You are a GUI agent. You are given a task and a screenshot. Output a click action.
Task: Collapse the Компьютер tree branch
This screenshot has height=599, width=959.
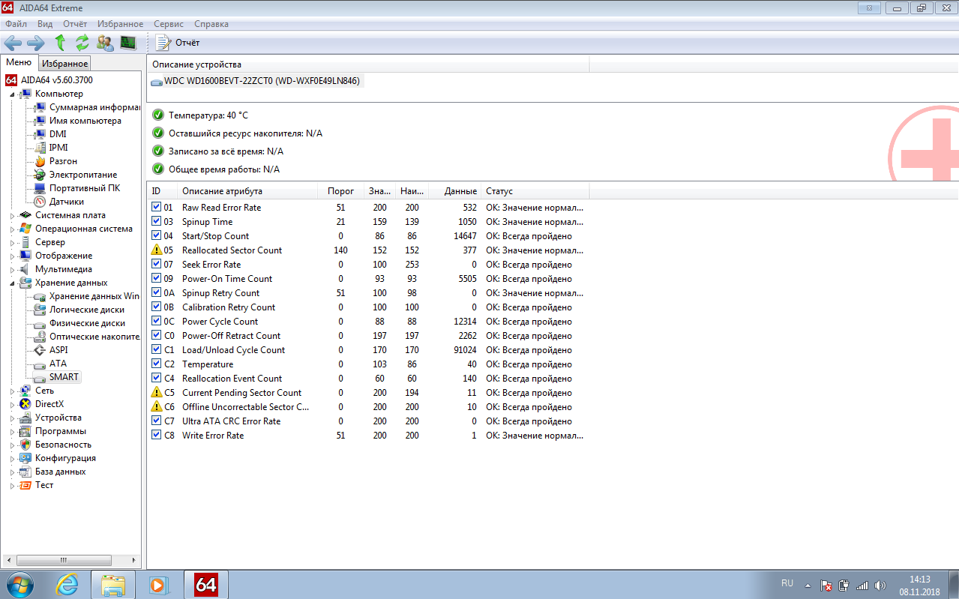[12, 94]
